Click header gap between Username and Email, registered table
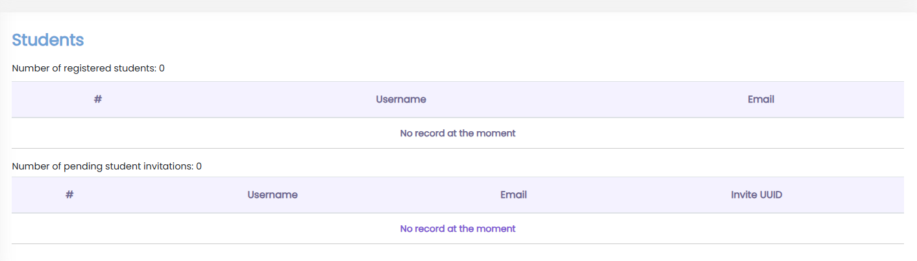The width and height of the screenshot is (917, 261). point(584,99)
